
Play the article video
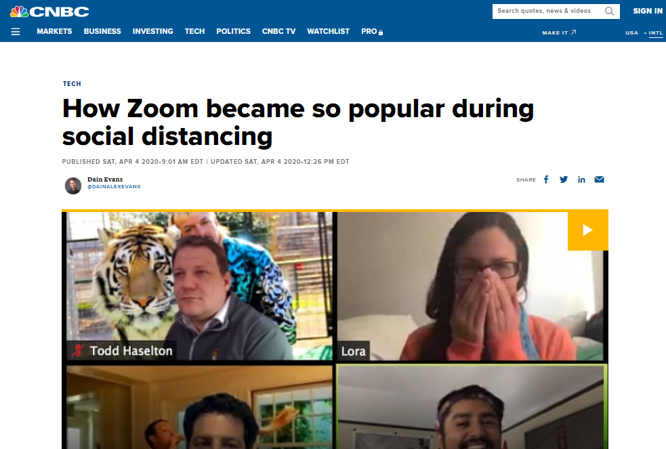pyautogui.click(x=588, y=230)
